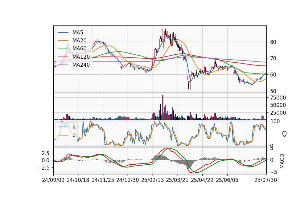This screenshot has height=212, width=296.
Task: Click the price axis value 60
Action: pos(273,75)
